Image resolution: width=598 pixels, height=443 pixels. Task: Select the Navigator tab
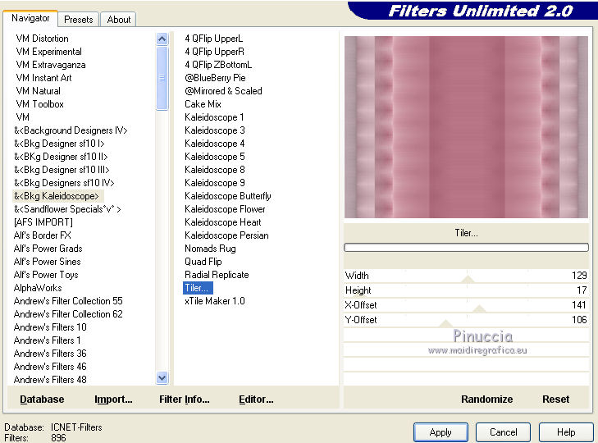[x=30, y=18]
